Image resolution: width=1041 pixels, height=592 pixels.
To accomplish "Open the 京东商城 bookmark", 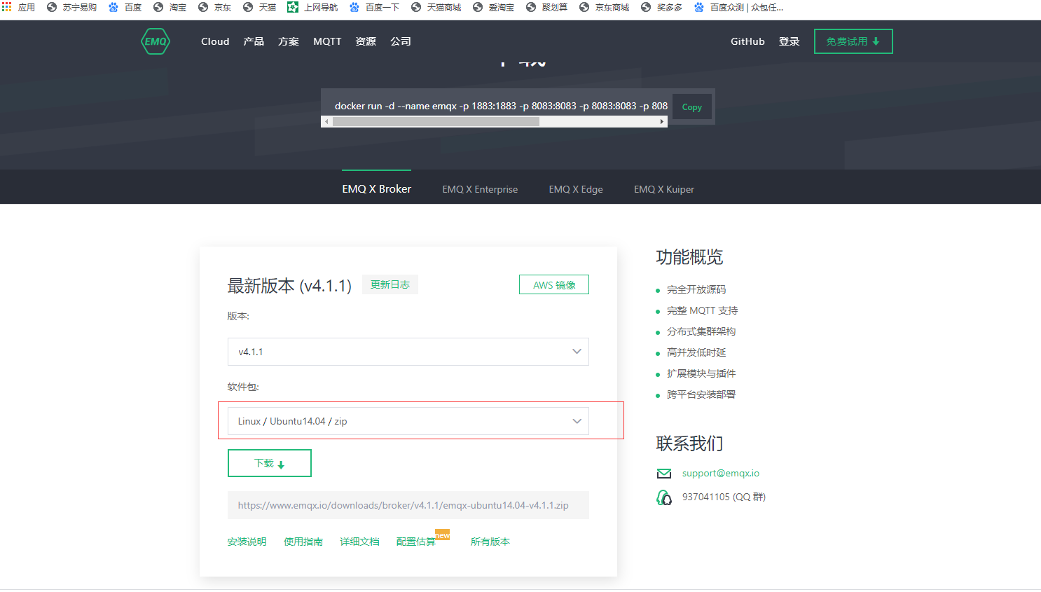I will pos(604,7).
